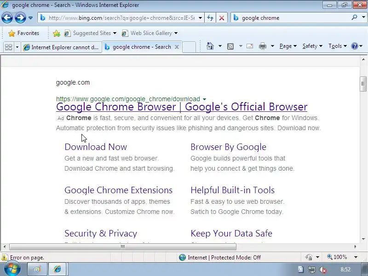Open a new blank tab
This screenshot has width=368, height=276.
189,47
